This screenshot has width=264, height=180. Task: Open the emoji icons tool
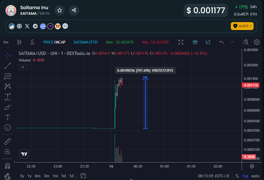(x=8, y=128)
